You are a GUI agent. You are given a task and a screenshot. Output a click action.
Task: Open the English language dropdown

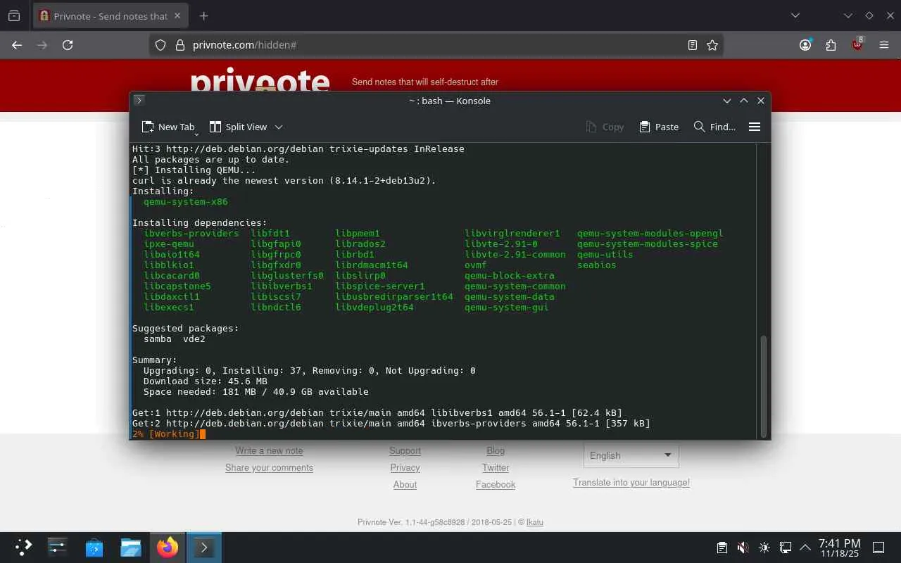point(631,455)
